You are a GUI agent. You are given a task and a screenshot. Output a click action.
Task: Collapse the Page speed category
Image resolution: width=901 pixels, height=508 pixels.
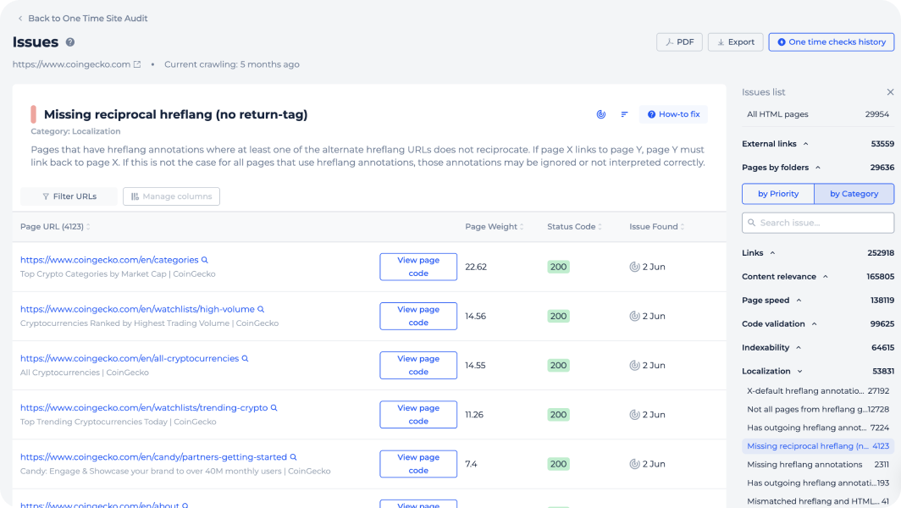click(x=799, y=300)
